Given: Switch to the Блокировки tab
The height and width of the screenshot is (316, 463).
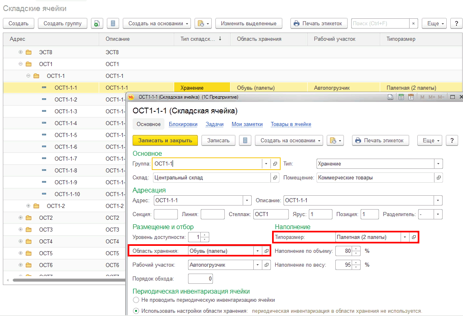Looking at the screenshot, I should coord(183,124).
